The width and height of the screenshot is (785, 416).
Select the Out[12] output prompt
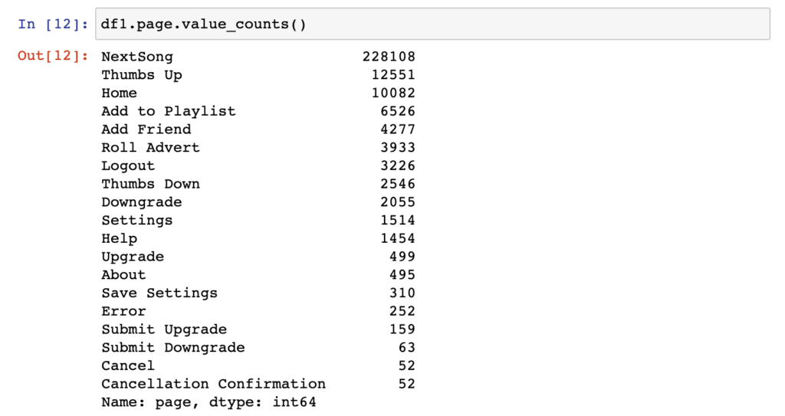[x=53, y=56]
